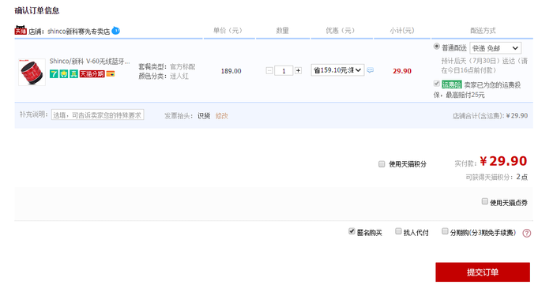This screenshot has width=553, height=296.
Task: Click the 店铺合计(含运费) total text
Action: tap(491, 115)
